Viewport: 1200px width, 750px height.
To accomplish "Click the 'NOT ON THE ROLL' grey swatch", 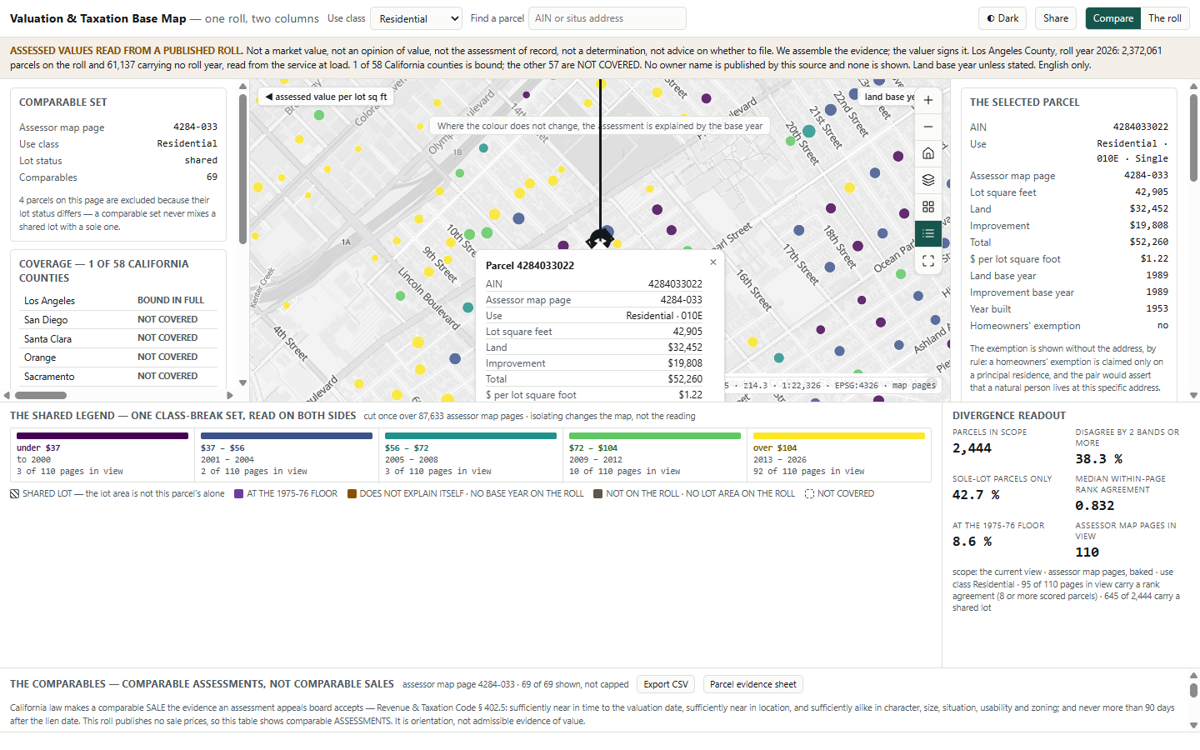I will click(x=598, y=494).
